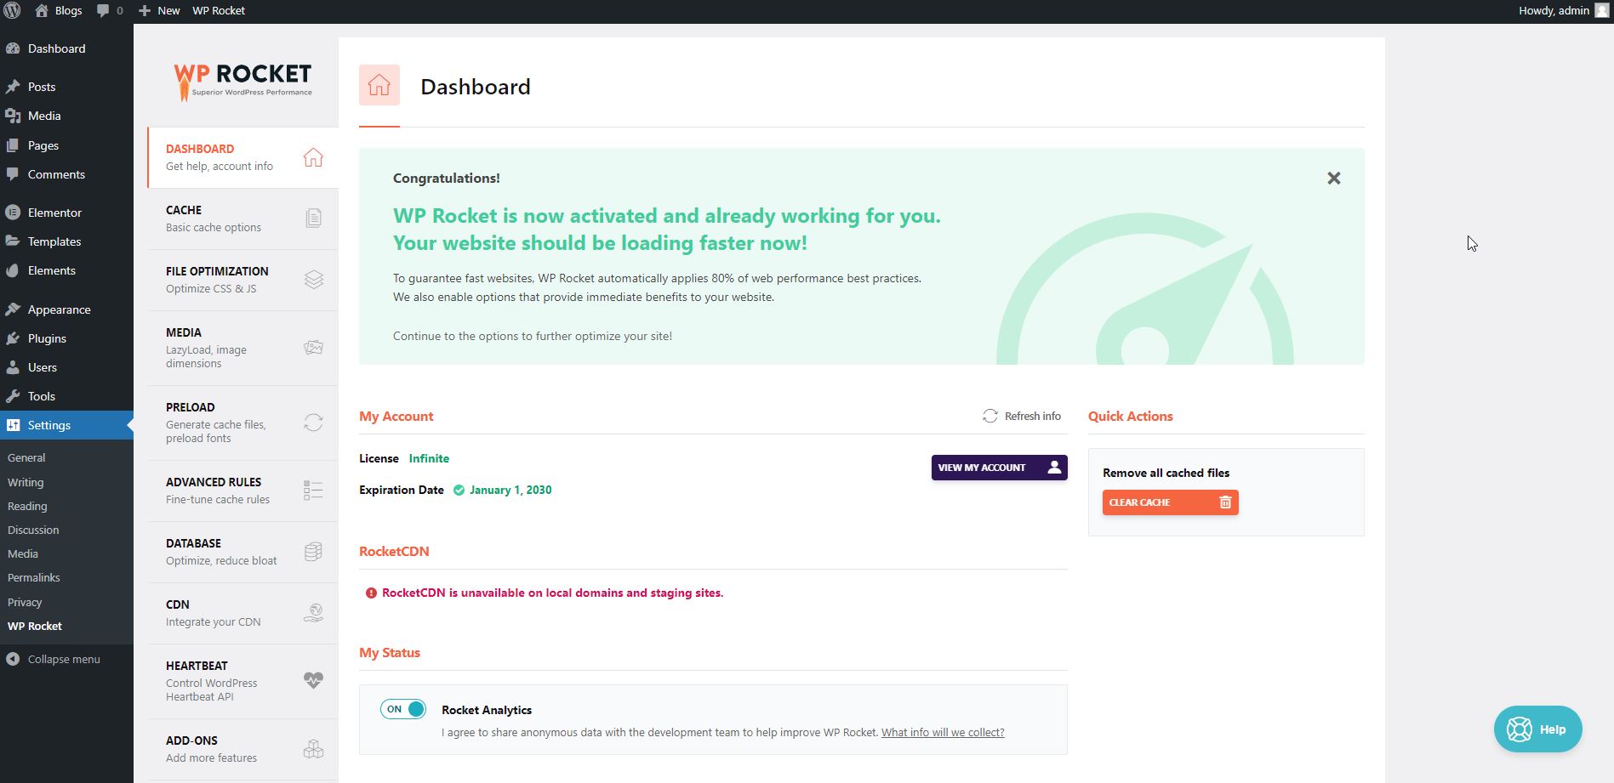Open the Add-ons tab

coord(243,749)
